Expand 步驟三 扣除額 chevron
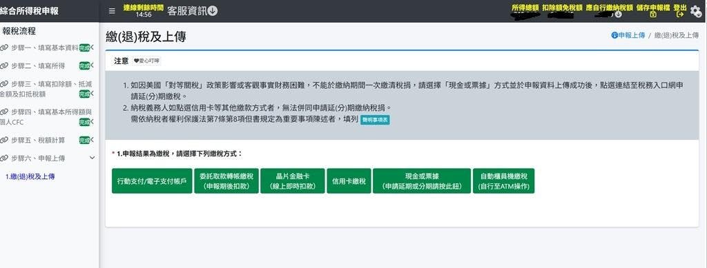This screenshot has width=707, height=268. (x=92, y=93)
